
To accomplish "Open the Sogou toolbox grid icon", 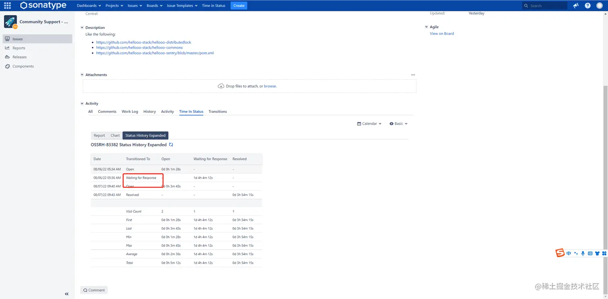I will [604, 254].
